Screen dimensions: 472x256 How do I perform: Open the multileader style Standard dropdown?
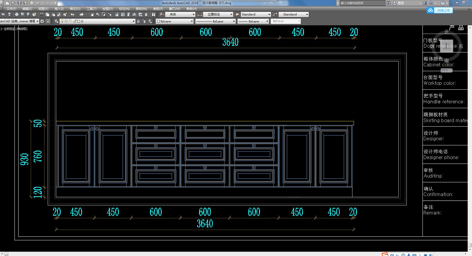[294, 14]
